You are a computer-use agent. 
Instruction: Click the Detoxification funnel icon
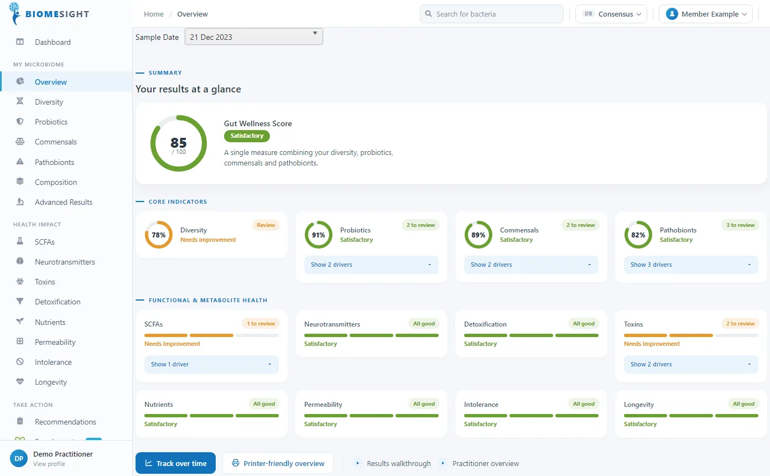click(x=20, y=302)
